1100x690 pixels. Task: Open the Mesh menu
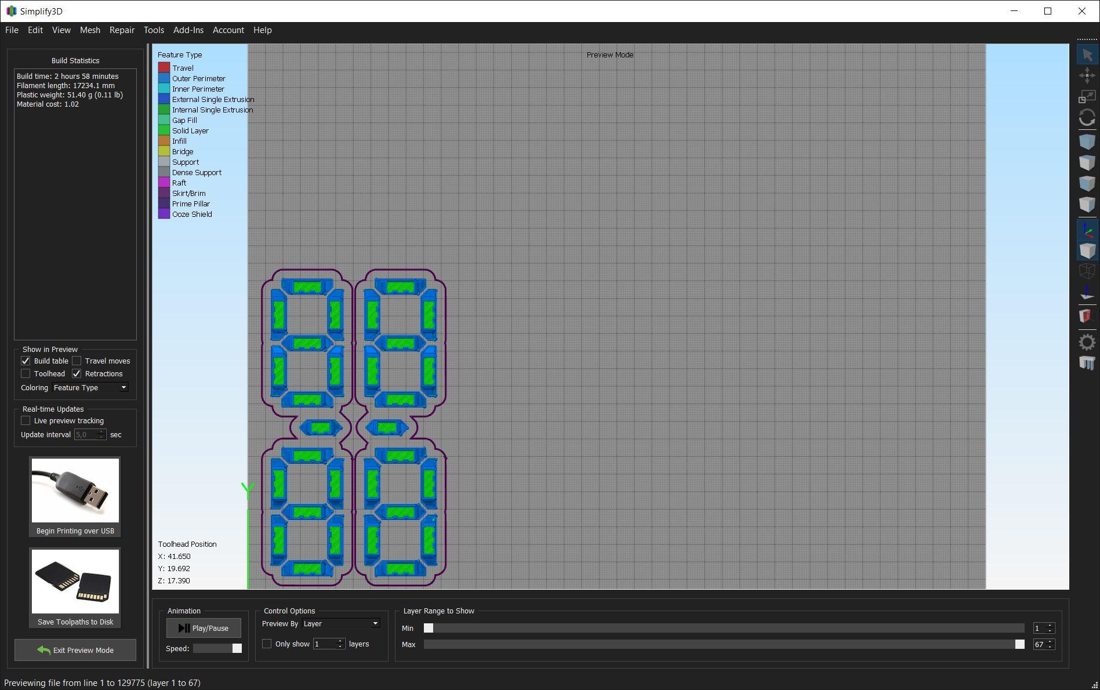point(90,30)
